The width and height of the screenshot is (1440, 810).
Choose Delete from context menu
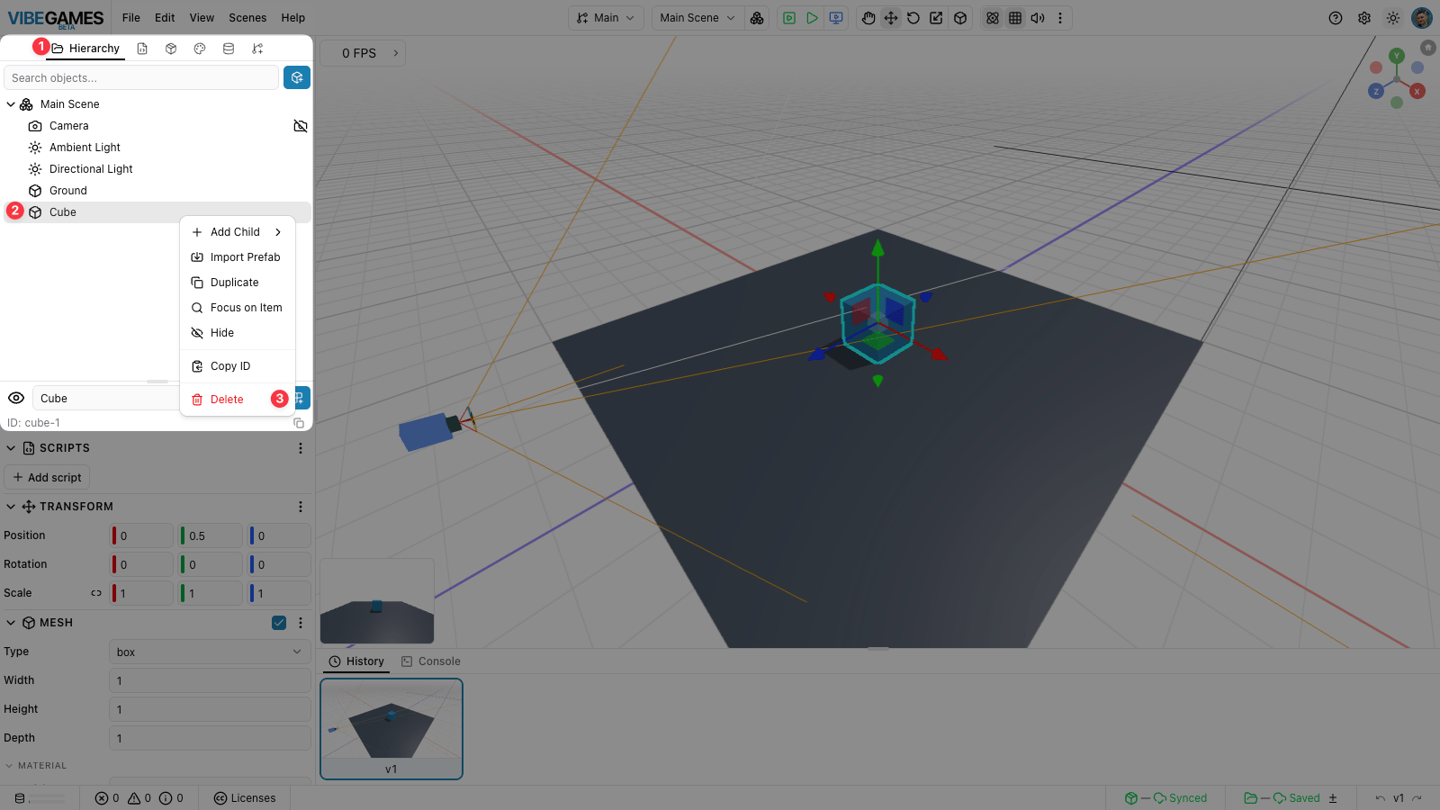pos(238,400)
